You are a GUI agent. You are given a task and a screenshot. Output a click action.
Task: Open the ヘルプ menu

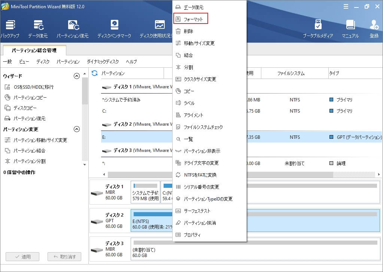131,61
